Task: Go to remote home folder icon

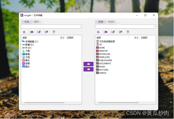Action: [x=106, y=32]
